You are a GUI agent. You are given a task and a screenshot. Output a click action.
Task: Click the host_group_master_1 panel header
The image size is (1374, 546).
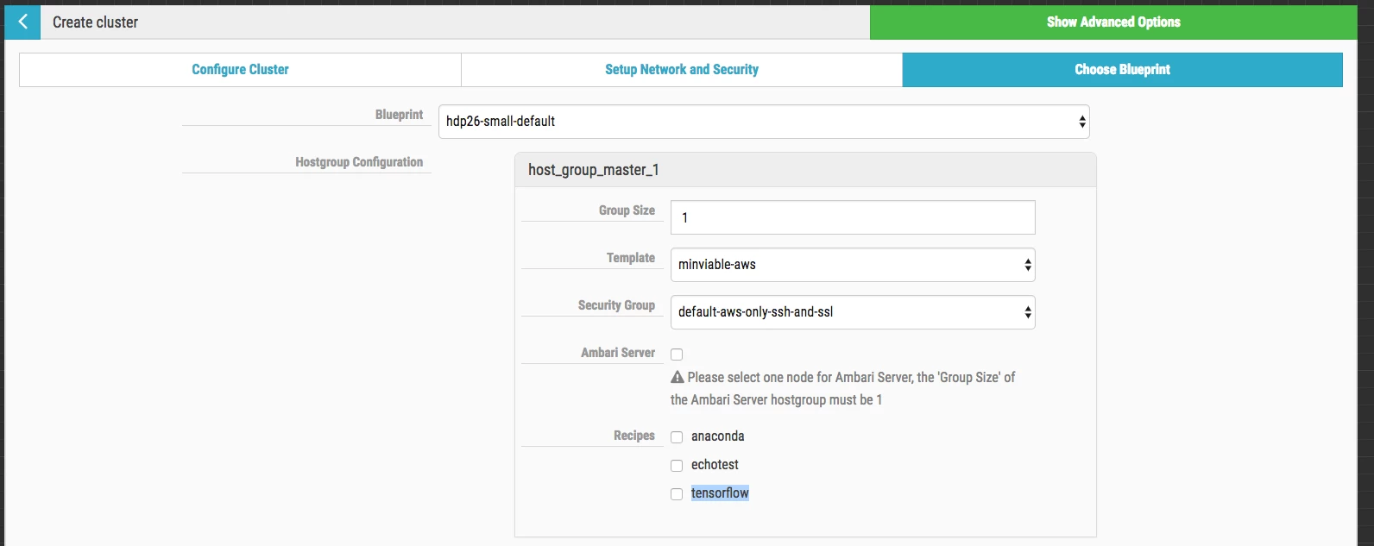coord(805,170)
